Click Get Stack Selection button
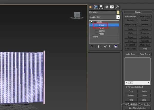Viewport: 154px width, 110px height. pos(138,108)
